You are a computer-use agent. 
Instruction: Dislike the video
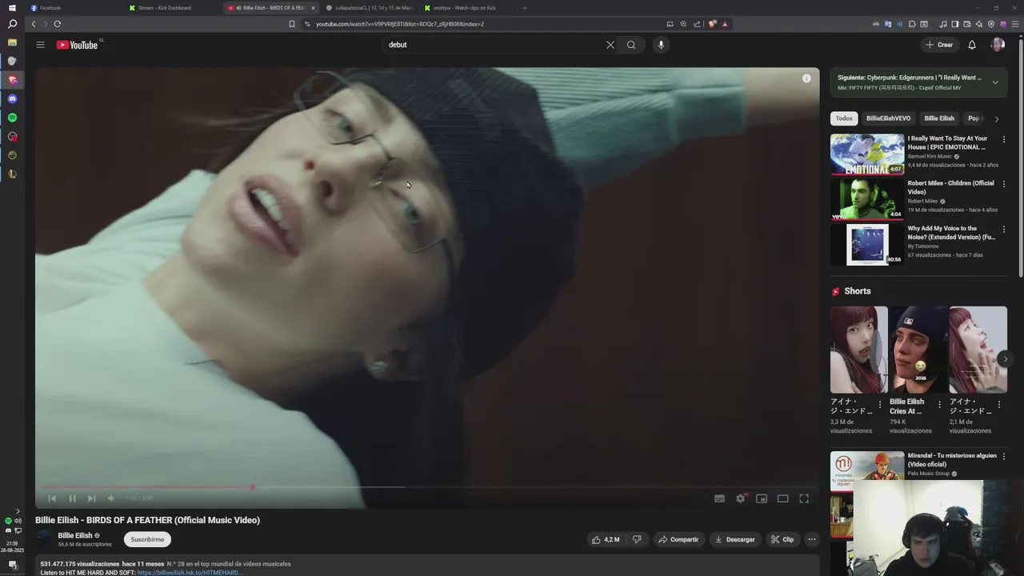point(637,539)
